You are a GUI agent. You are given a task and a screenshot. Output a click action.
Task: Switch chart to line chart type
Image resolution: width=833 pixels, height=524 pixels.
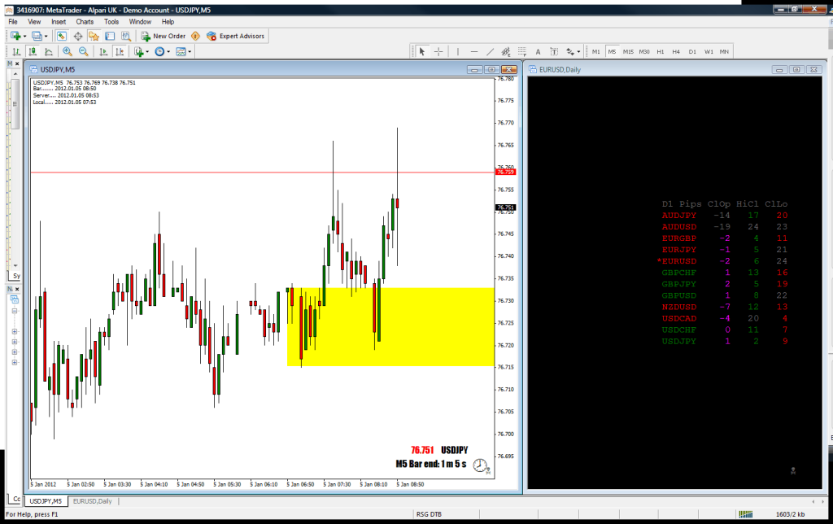coord(48,51)
